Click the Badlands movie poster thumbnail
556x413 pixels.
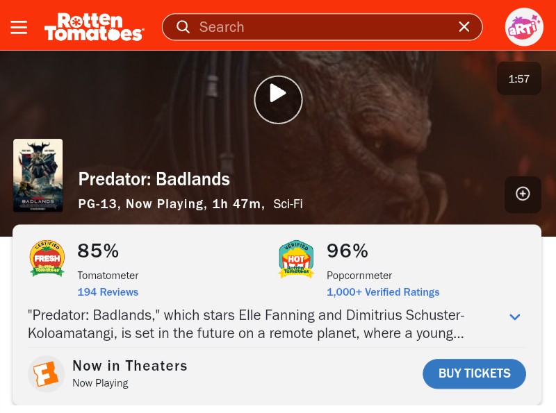coord(38,176)
